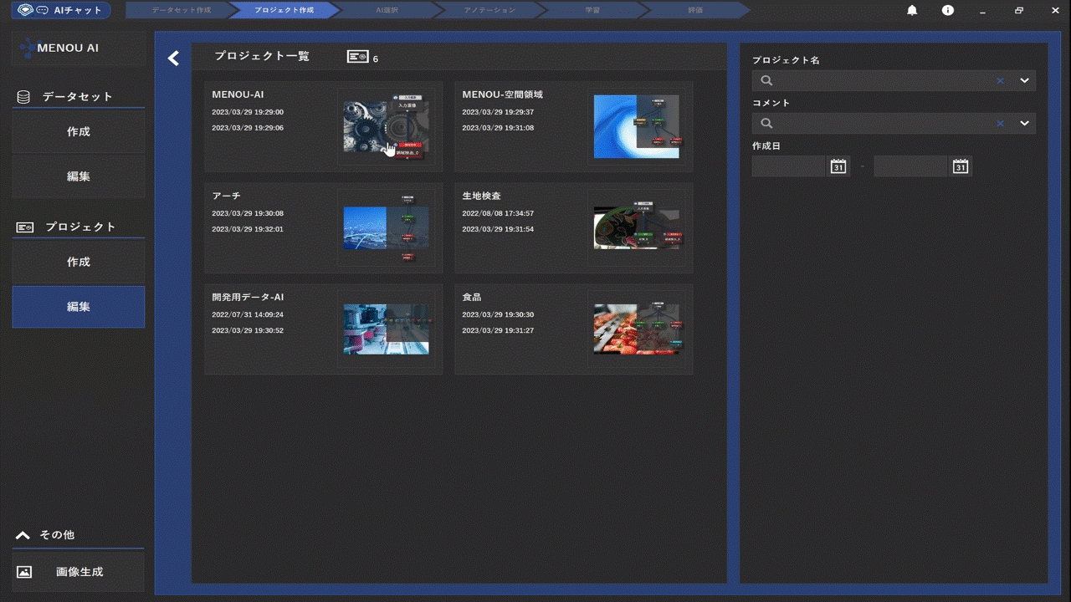The height and width of the screenshot is (602, 1071).
Task: Click 作成 under データセット
Action: (x=79, y=132)
